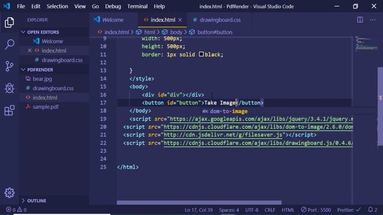Click the Explorer panel title
The height and width of the screenshot is (215, 383).
[x=37, y=20]
